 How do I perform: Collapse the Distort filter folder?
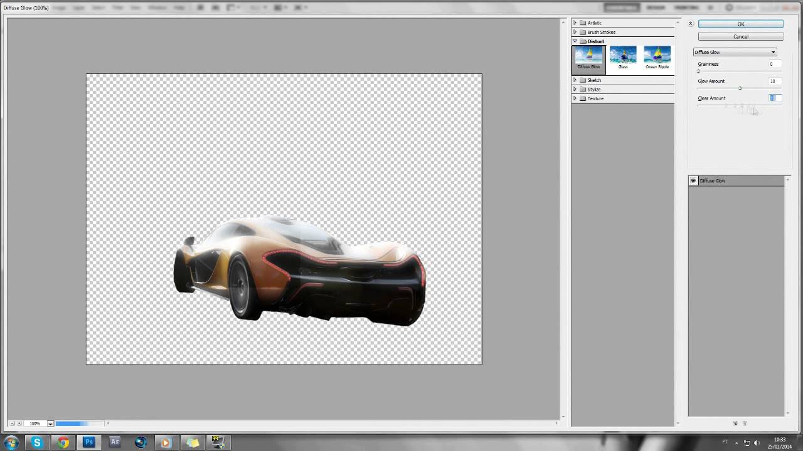[575, 41]
